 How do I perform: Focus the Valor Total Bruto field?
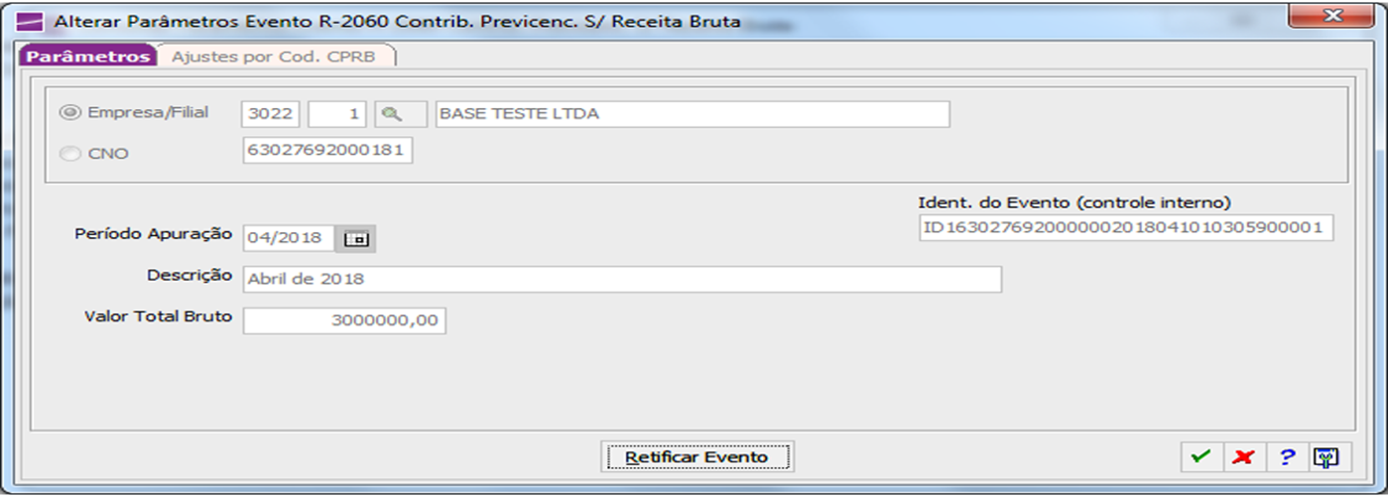coord(344,320)
